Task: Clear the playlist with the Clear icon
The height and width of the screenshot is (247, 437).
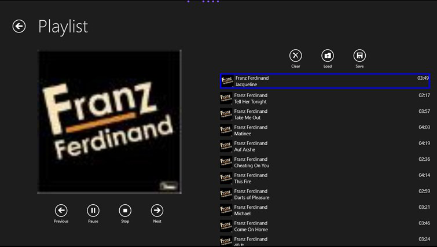Action: pyautogui.click(x=296, y=56)
